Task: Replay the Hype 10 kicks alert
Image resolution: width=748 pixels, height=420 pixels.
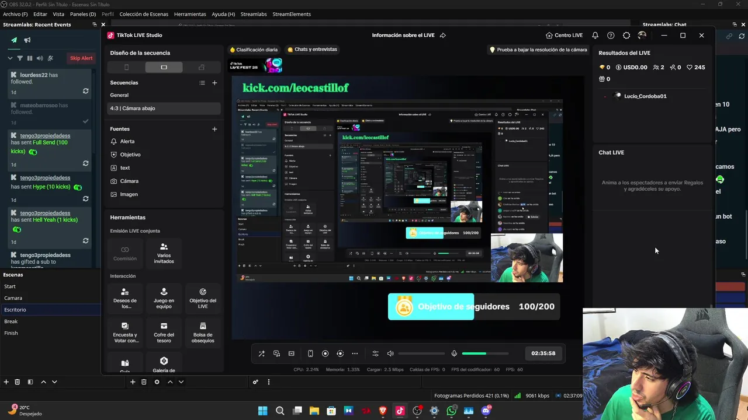Action: 86,198
